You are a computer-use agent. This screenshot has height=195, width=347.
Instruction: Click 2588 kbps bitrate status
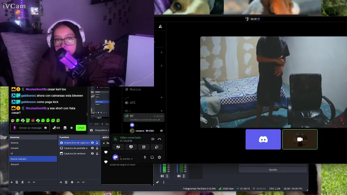[226, 188]
